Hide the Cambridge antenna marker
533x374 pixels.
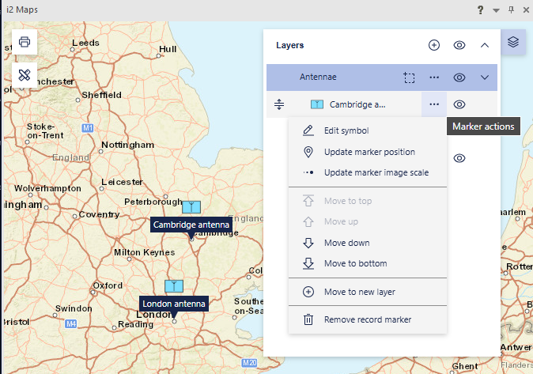pyautogui.click(x=459, y=104)
